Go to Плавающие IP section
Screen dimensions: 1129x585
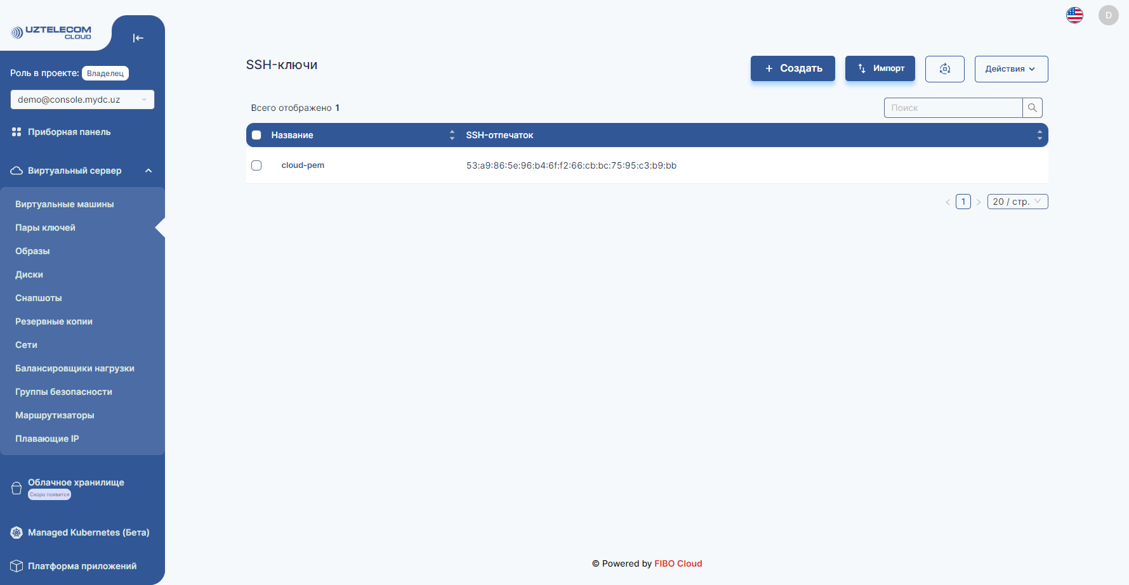click(x=46, y=438)
